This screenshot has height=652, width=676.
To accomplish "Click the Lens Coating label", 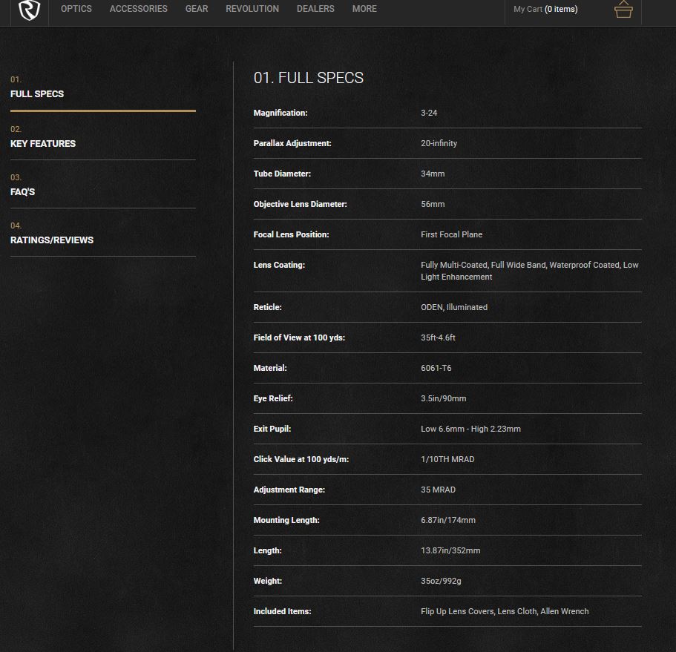I will point(279,265).
